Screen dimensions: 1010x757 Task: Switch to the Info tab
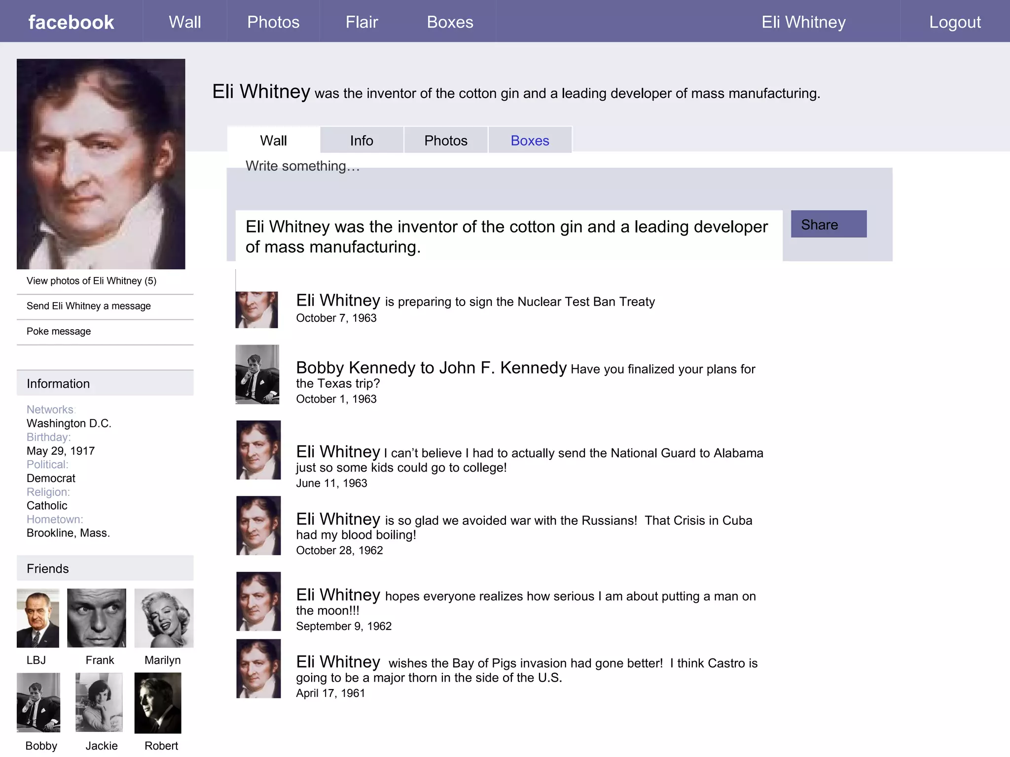coord(361,140)
